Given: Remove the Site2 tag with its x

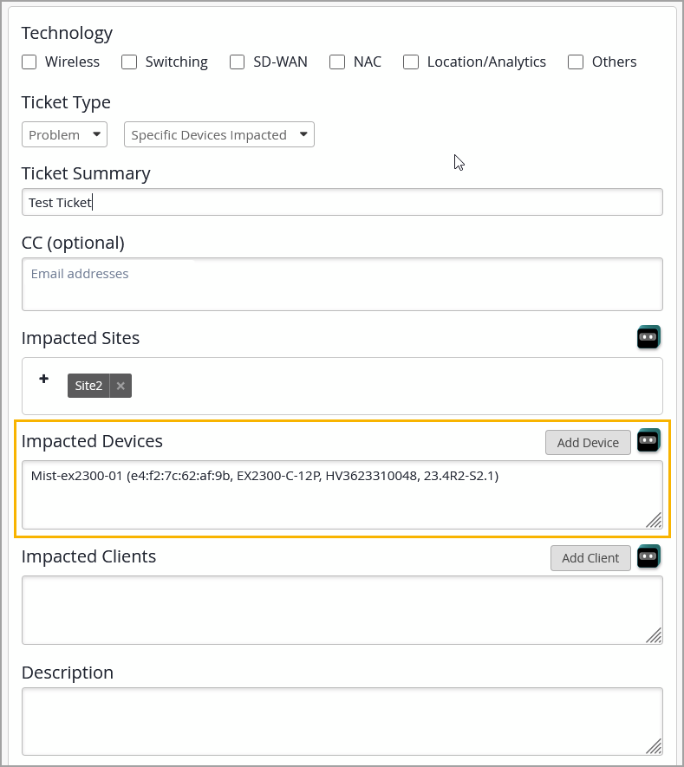Looking at the screenshot, I should tap(121, 386).
